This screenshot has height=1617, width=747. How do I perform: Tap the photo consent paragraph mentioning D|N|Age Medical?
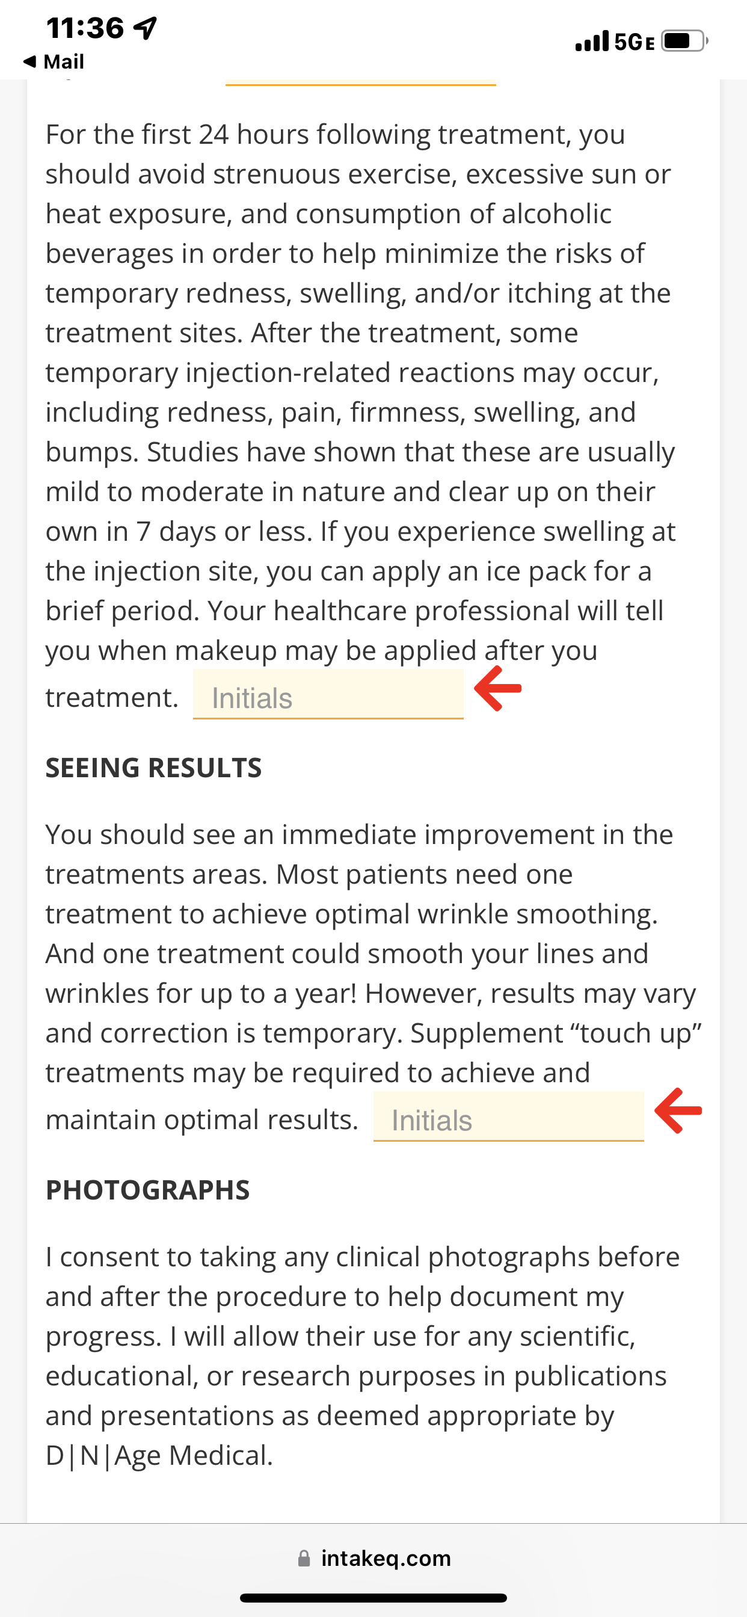(x=363, y=1356)
